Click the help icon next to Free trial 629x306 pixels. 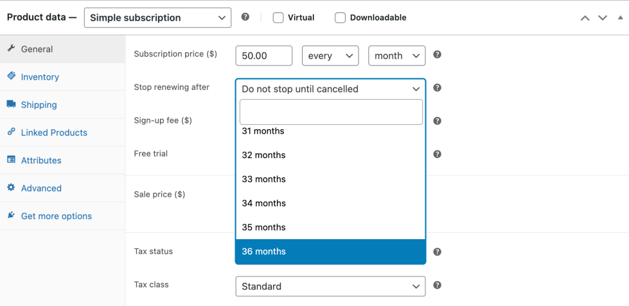[437, 154]
